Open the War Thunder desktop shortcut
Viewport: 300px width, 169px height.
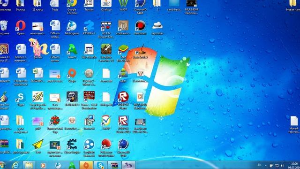point(89,51)
